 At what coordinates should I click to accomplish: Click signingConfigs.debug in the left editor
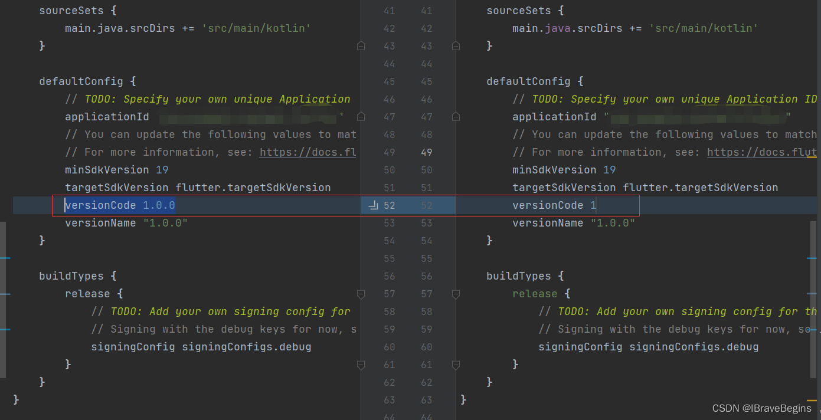click(248, 346)
